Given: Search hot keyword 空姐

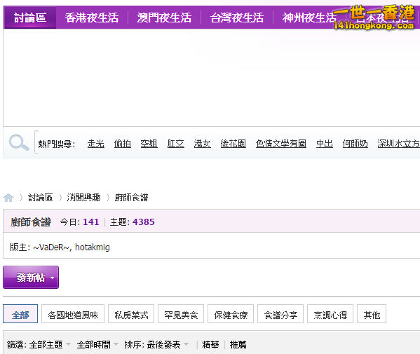Looking at the screenshot, I should click(x=149, y=144).
